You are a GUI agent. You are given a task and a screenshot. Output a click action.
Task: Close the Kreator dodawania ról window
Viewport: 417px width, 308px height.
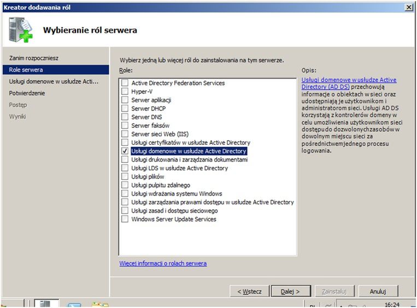pyautogui.click(x=409, y=8)
